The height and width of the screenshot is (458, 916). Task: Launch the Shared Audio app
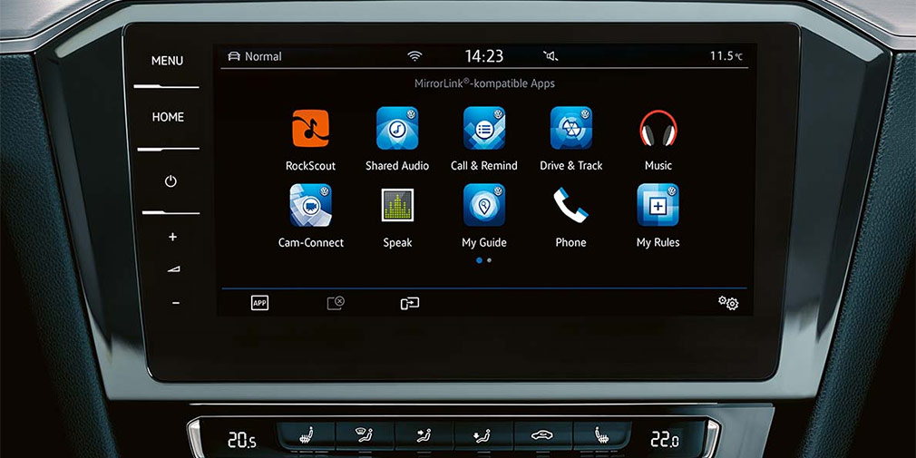(x=397, y=128)
